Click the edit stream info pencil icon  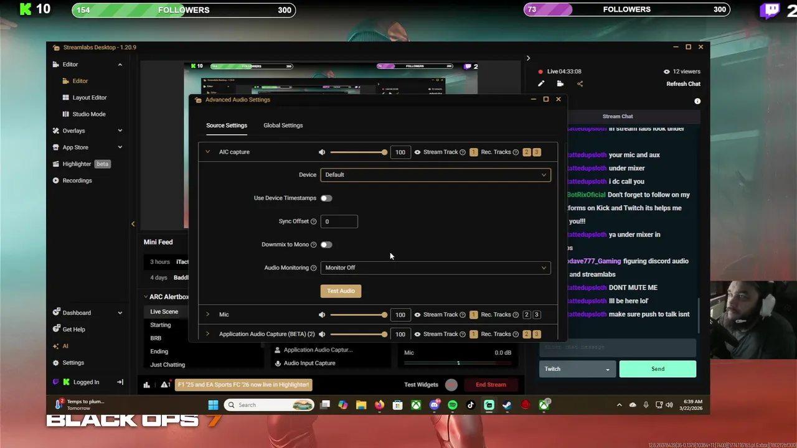pyautogui.click(x=541, y=84)
